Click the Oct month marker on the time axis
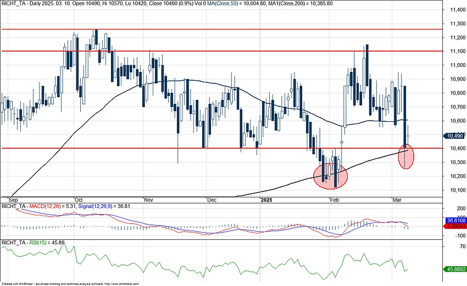This screenshot has width=467, height=286. [79, 200]
